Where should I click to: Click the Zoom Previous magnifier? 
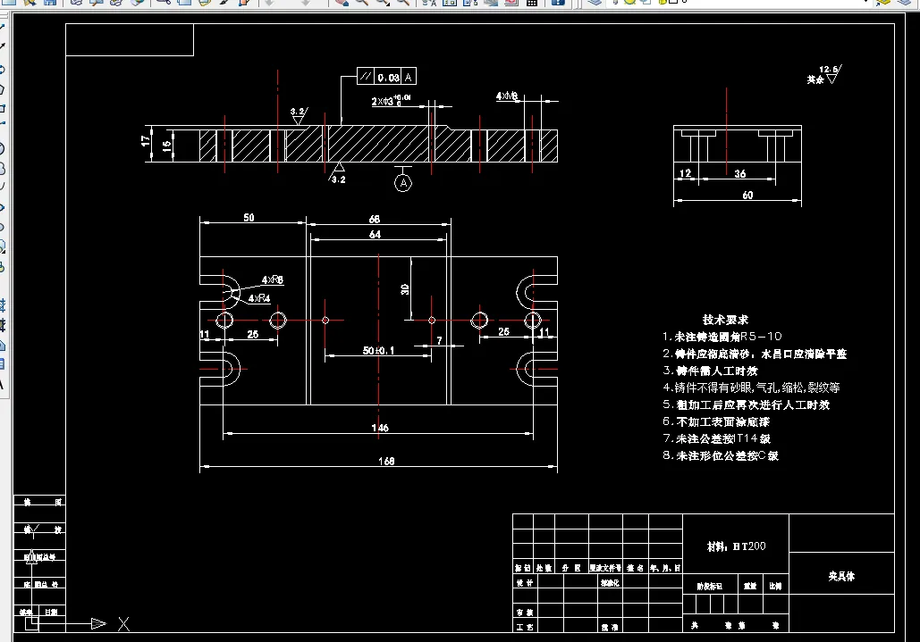(x=402, y=3)
